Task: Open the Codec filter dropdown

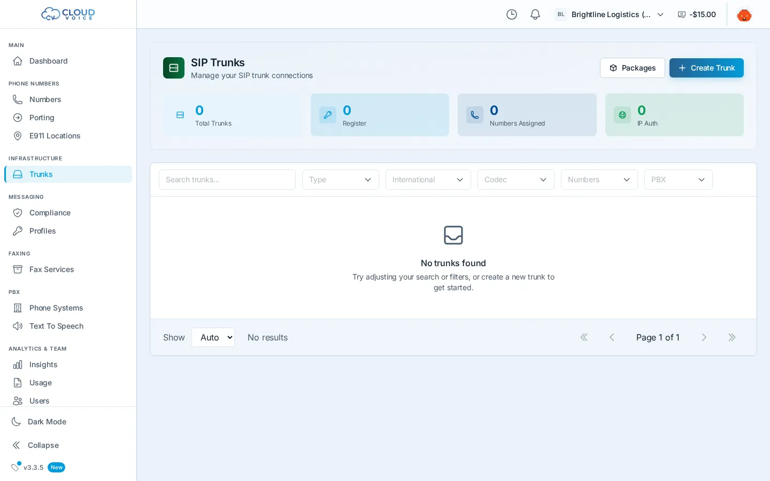Action: [x=516, y=180]
